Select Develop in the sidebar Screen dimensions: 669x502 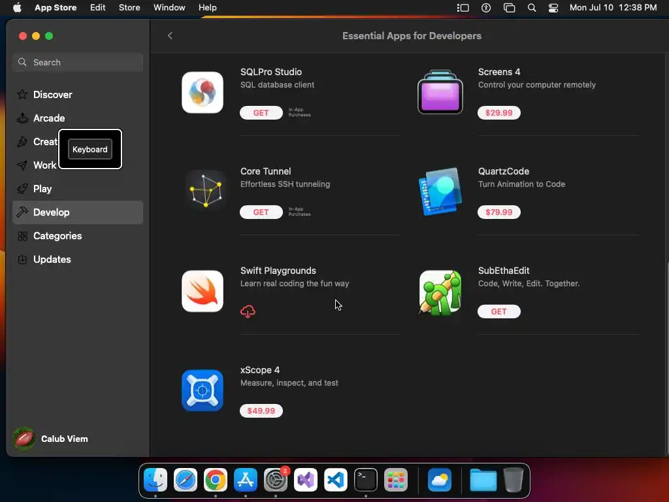tap(78, 212)
